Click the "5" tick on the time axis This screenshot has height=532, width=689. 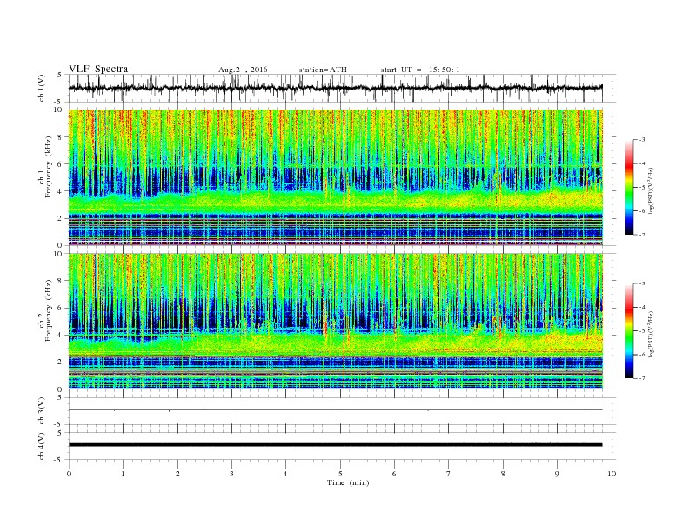[340, 474]
